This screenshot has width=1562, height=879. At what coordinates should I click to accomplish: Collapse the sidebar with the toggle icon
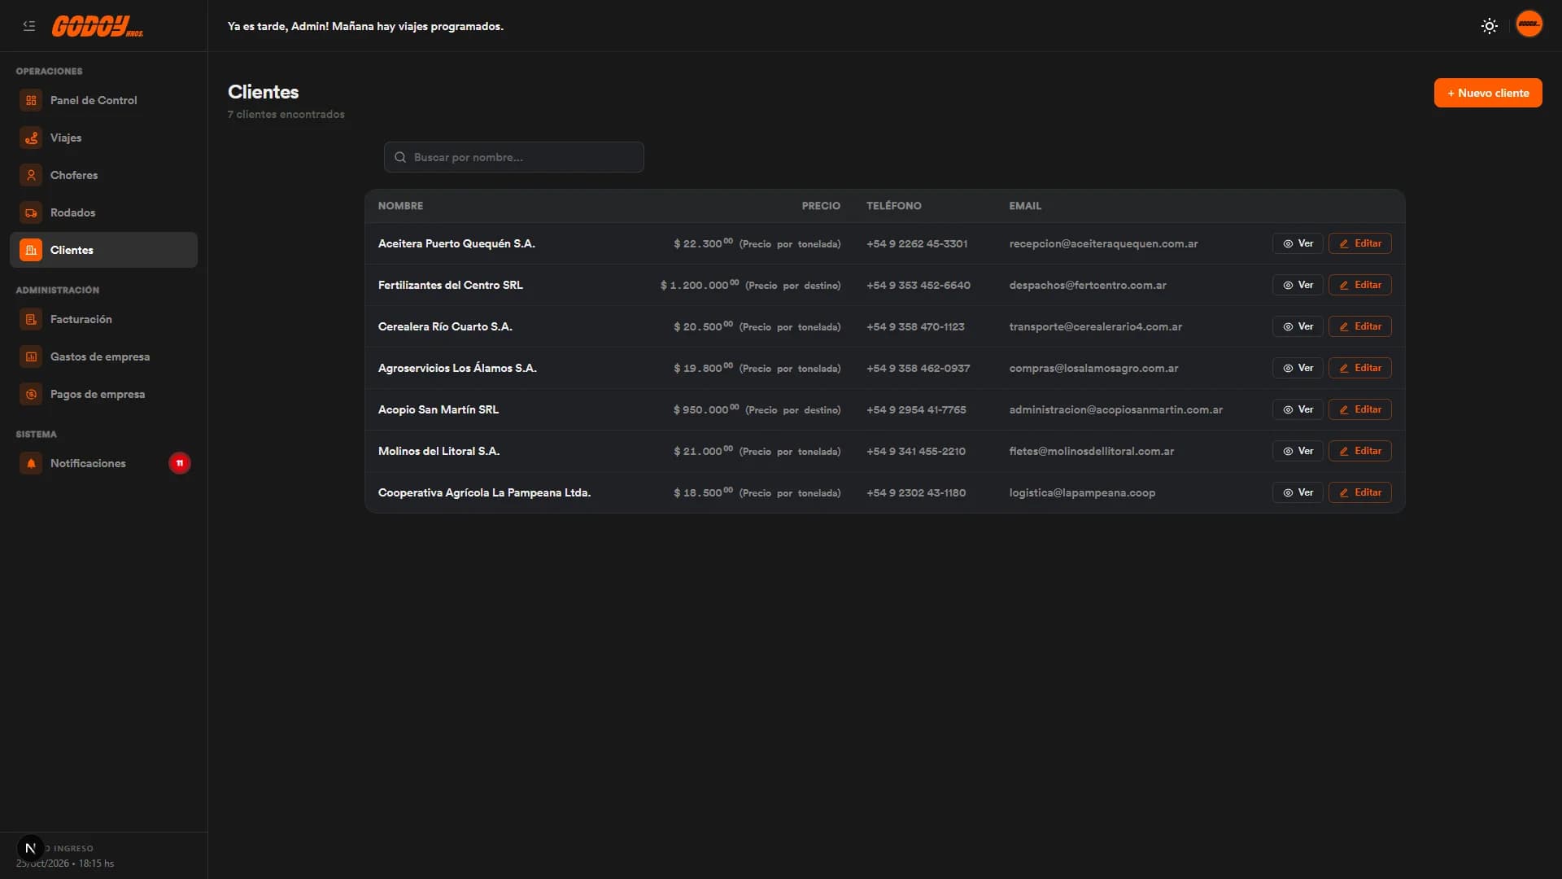pos(29,26)
